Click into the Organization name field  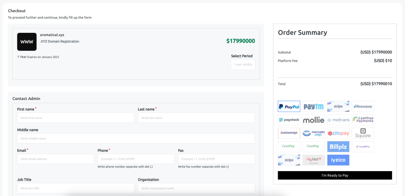[196, 188]
